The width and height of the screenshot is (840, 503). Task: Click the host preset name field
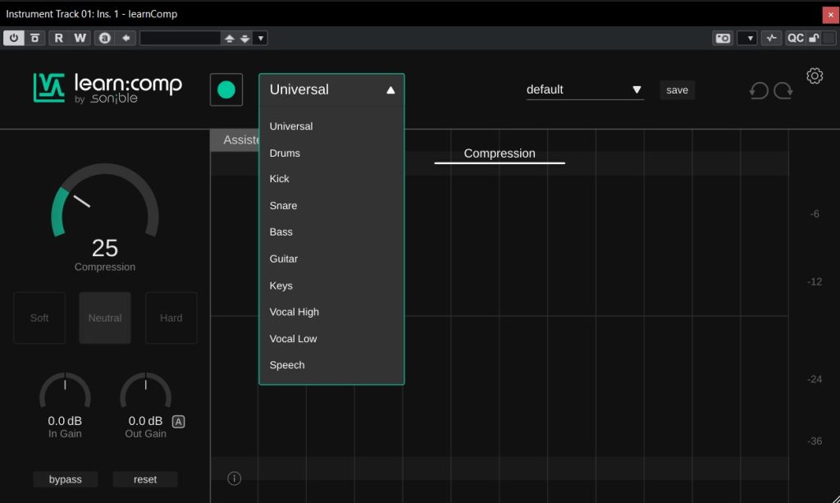(x=180, y=38)
